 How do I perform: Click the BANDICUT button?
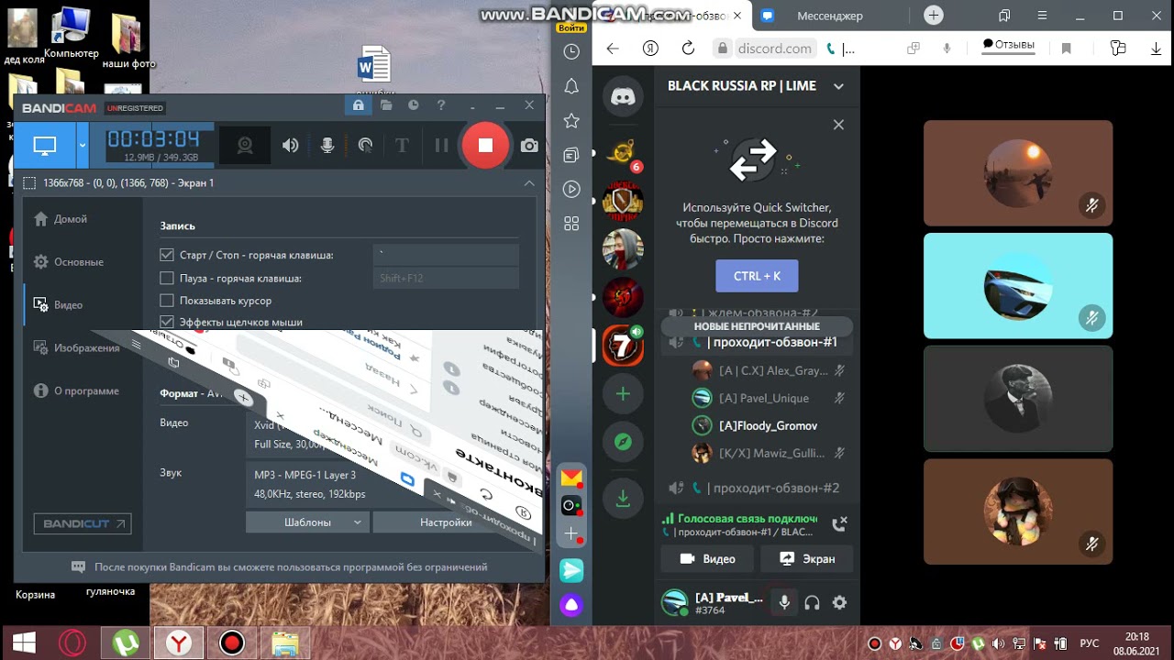pyautogui.click(x=83, y=523)
